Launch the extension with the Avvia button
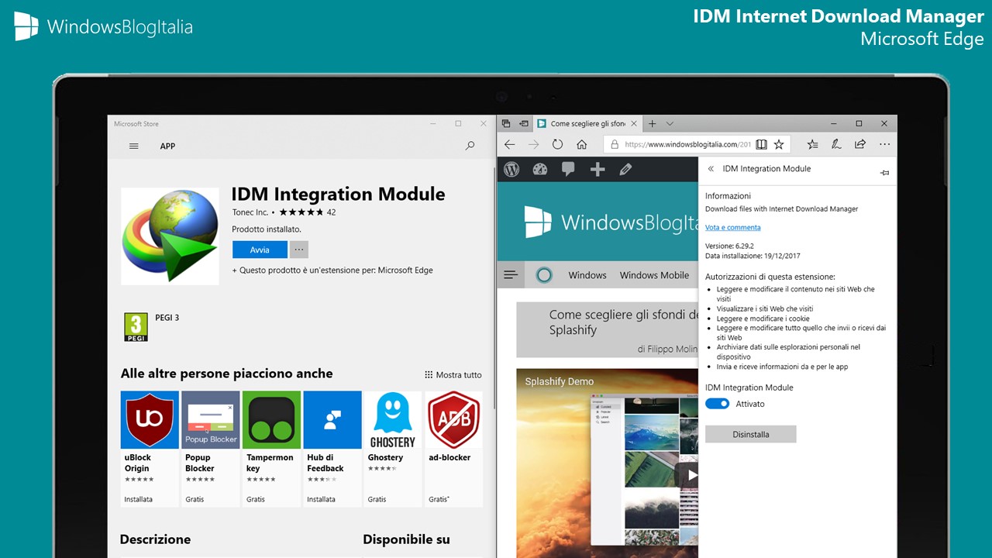 (260, 250)
